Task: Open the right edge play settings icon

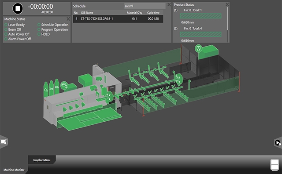Action: [278, 143]
